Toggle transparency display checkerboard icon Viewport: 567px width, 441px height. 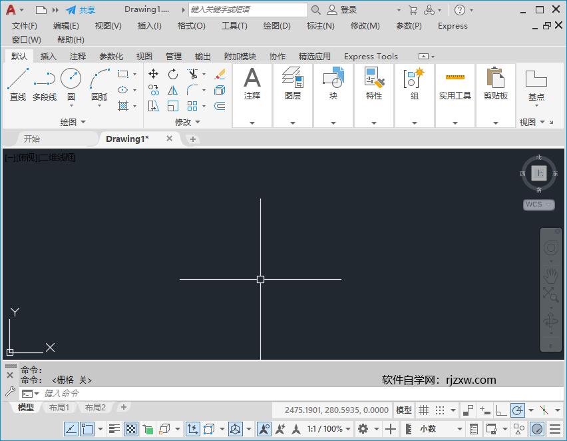coord(131,429)
